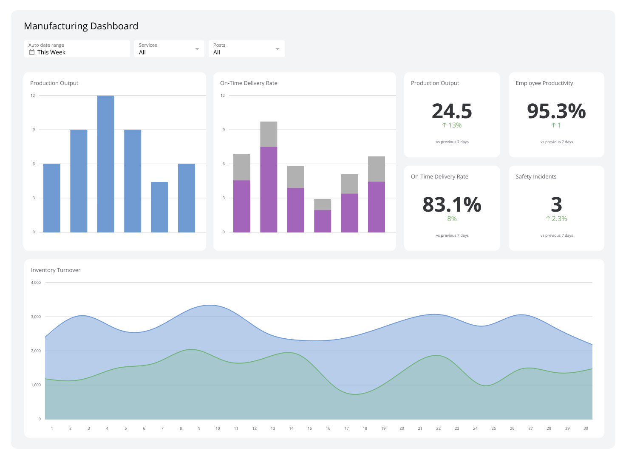Click the On-Time Delivery Rate chart title

[x=248, y=83]
